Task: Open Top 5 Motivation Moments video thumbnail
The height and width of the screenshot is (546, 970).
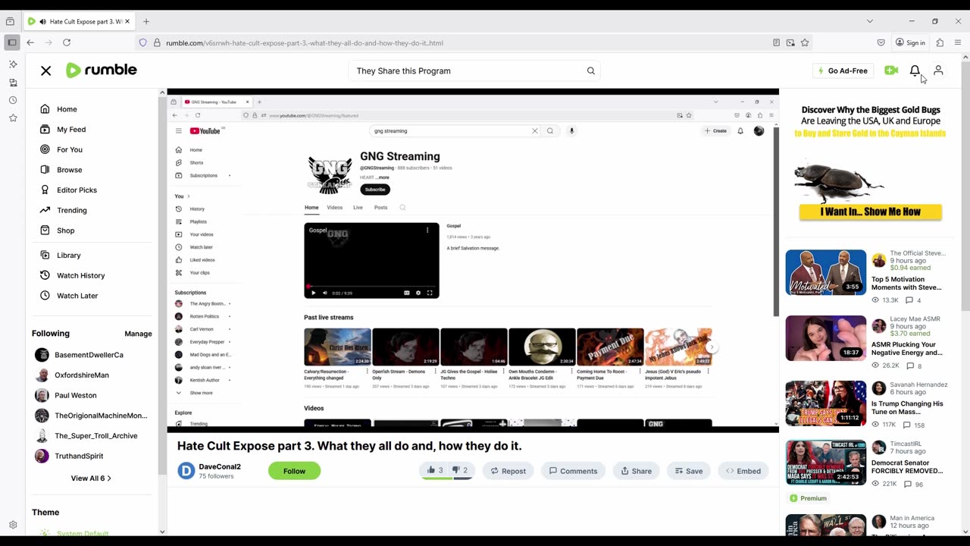Action: coord(825,272)
